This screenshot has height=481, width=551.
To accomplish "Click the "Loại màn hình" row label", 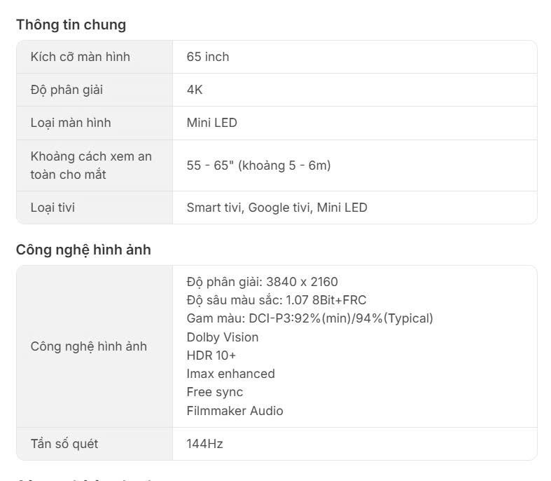I will tap(70, 123).
